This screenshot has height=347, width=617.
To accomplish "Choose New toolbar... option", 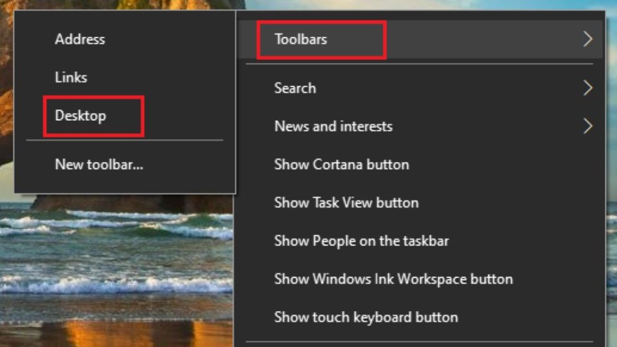I will pyautogui.click(x=125, y=165).
